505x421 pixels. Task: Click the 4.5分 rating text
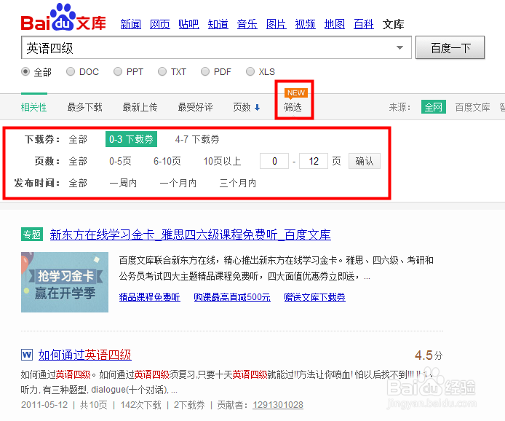[x=429, y=355]
